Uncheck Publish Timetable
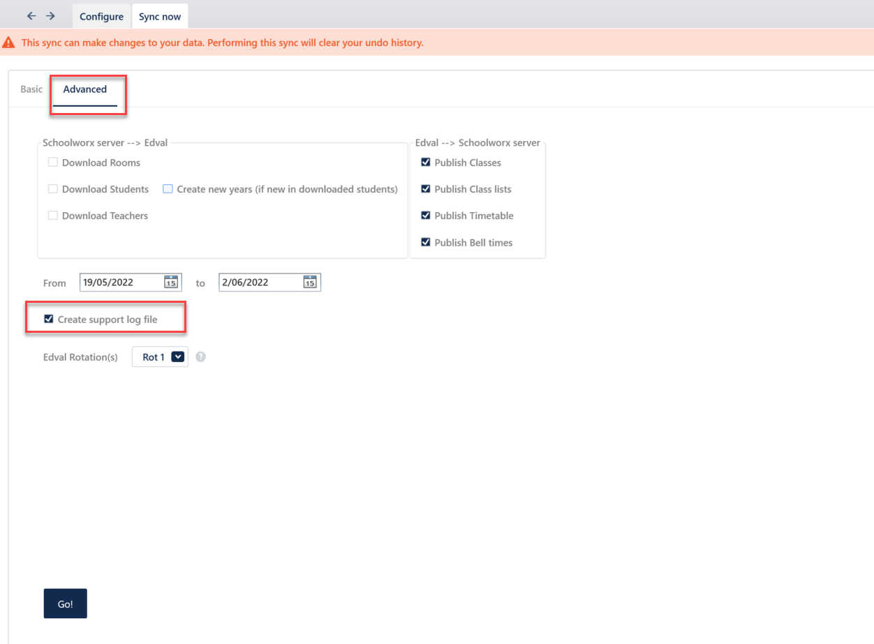The width and height of the screenshot is (874, 644). [x=426, y=216]
